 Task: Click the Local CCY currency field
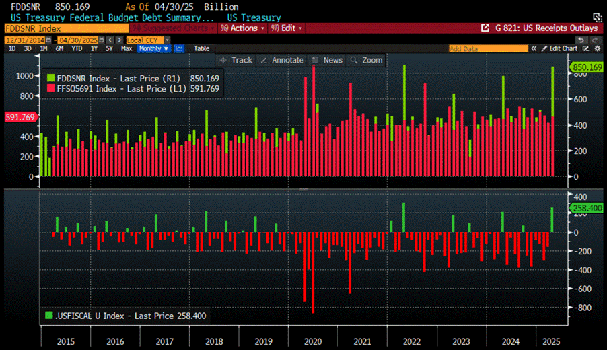point(145,40)
